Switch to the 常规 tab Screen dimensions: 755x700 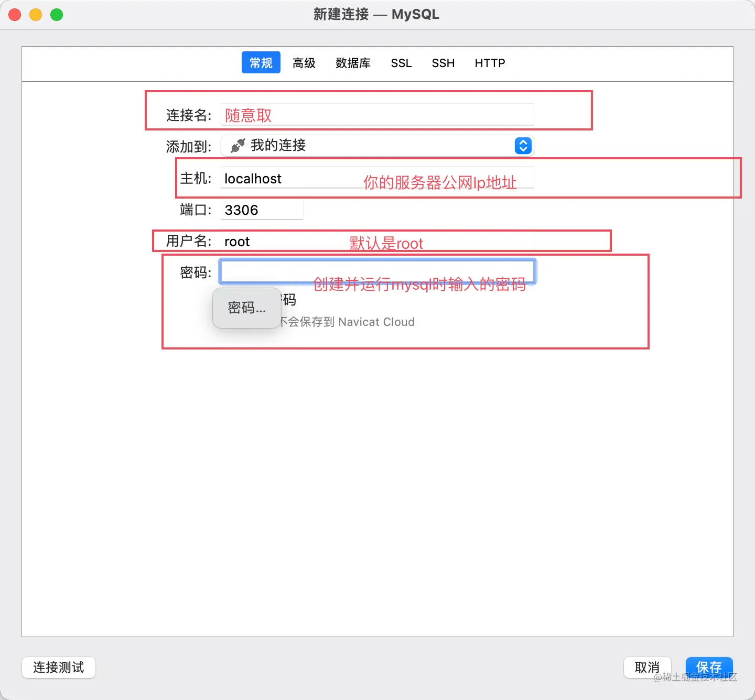pos(261,63)
